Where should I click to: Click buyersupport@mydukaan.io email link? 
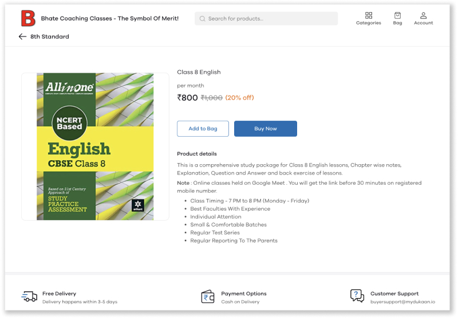[x=403, y=301]
